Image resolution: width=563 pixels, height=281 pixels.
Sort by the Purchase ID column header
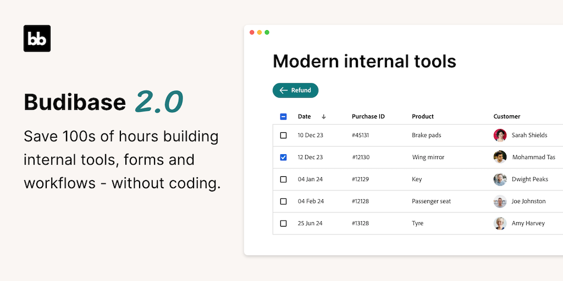(x=368, y=116)
